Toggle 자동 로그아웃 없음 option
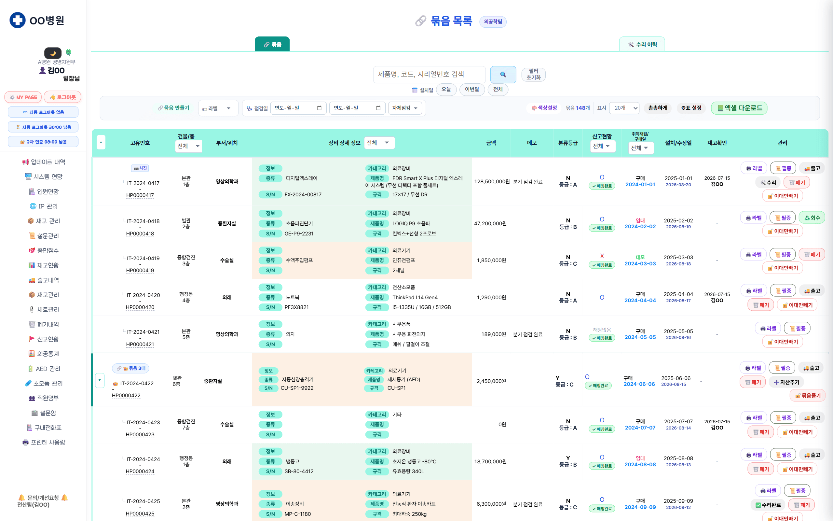The image size is (833, 521). pos(43,112)
